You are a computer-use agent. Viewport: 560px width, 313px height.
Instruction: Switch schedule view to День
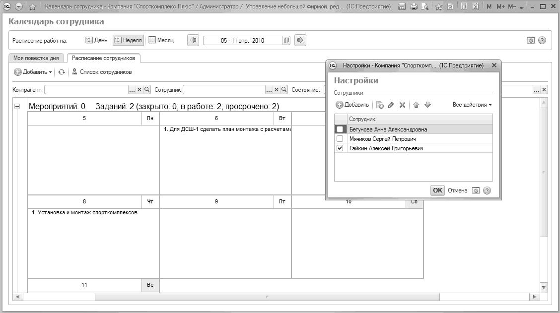[x=96, y=40]
